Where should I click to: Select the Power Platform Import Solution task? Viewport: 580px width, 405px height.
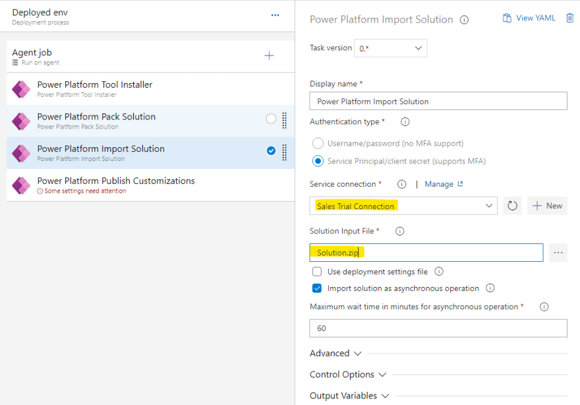(x=150, y=153)
